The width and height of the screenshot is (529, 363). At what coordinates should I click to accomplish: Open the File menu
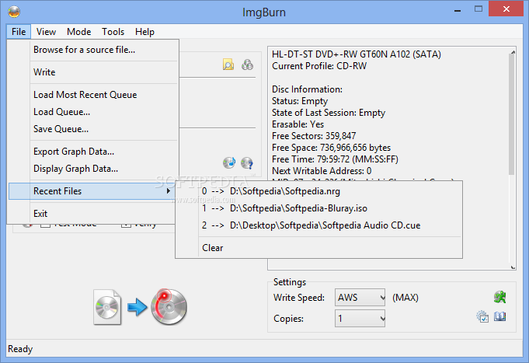[19, 32]
